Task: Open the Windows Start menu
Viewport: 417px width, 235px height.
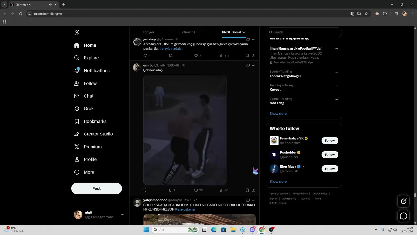Action: pos(146,230)
